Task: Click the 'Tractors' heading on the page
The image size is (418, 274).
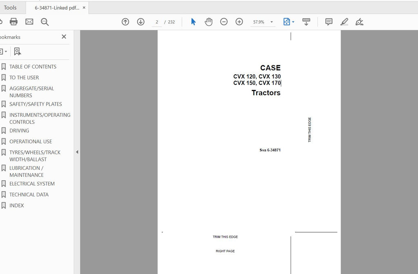Action: coord(266,93)
